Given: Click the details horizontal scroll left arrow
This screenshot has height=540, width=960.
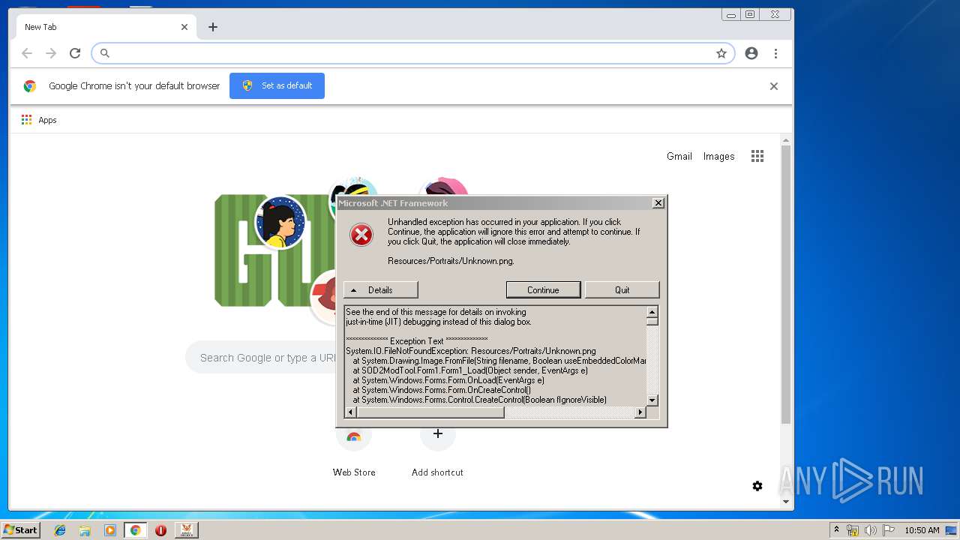Looking at the screenshot, I should coord(351,412).
